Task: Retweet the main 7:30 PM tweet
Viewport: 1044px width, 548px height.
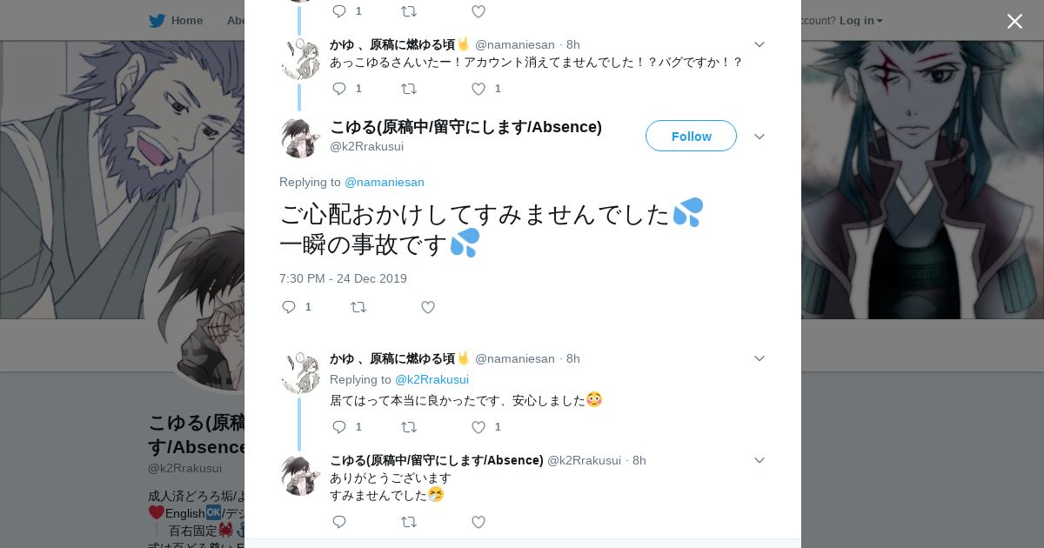Action: pos(358,307)
